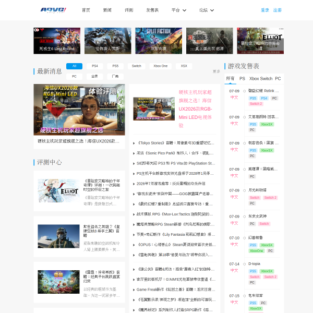The image size is (313, 313).
Task: Open the Tokyo Stories news item
Action: 175,143
